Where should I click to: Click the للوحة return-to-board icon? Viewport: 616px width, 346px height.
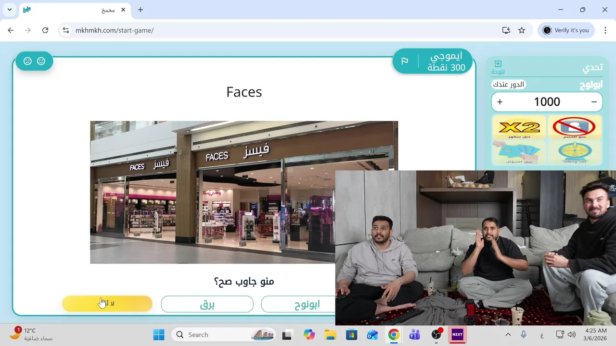click(x=498, y=67)
